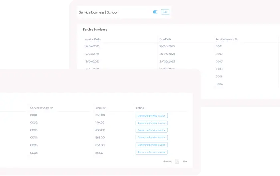Select amount 568.00 cell

pos(100,138)
